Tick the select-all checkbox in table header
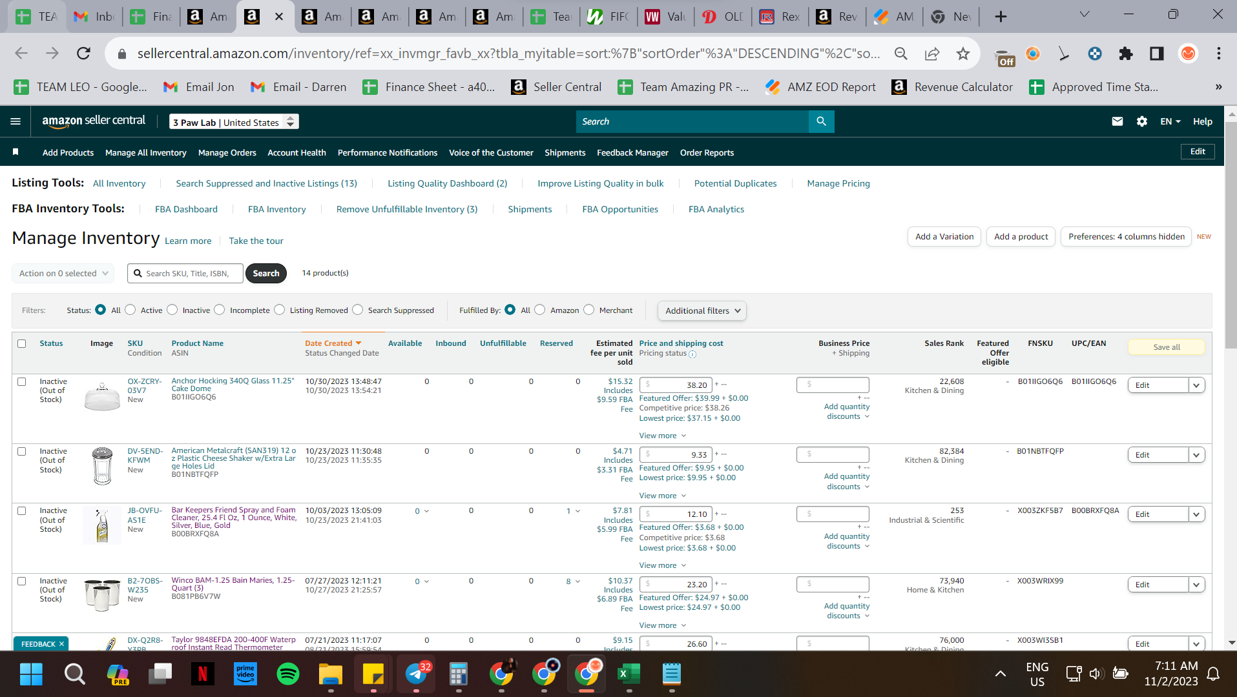This screenshot has width=1237, height=697. pyautogui.click(x=22, y=343)
